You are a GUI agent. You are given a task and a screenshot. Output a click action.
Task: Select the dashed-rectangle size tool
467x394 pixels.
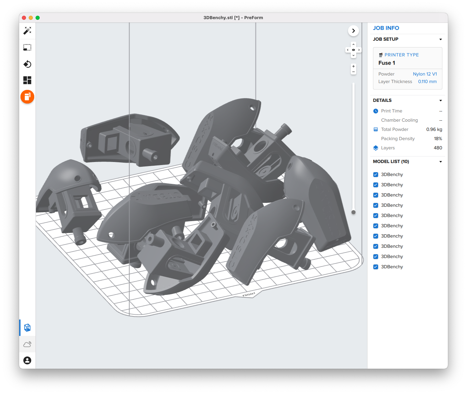27,47
